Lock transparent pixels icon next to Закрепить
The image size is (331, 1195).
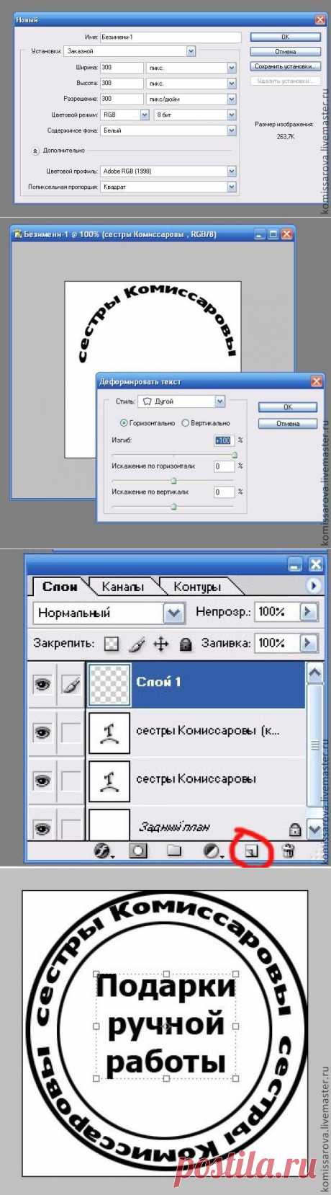pyautogui.click(x=111, y=644)
